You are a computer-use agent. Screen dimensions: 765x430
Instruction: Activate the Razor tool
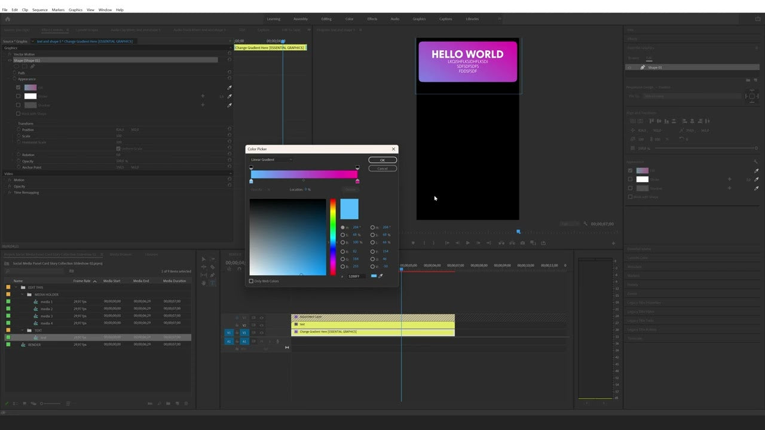click(x=212, y=267)
